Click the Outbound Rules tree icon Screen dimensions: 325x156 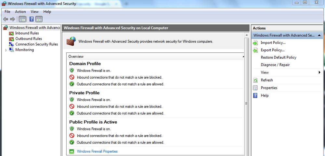(x=11, y=39)
